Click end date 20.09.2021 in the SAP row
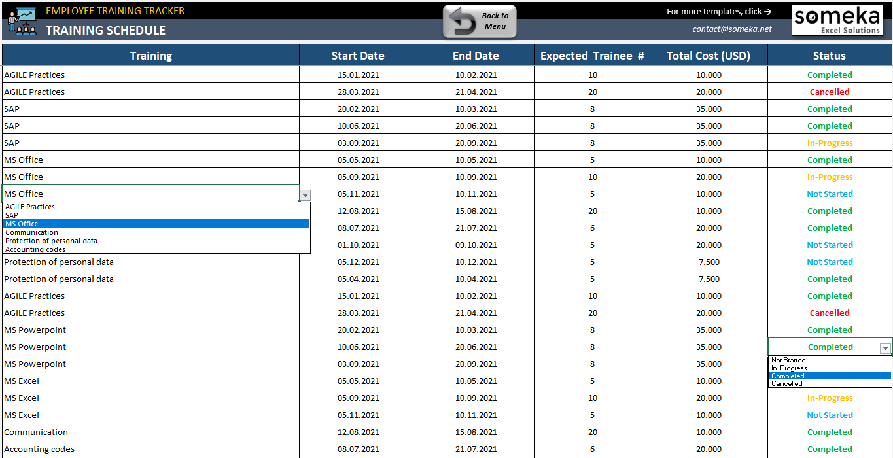893x458 pixels. click(x=476, y=143)
